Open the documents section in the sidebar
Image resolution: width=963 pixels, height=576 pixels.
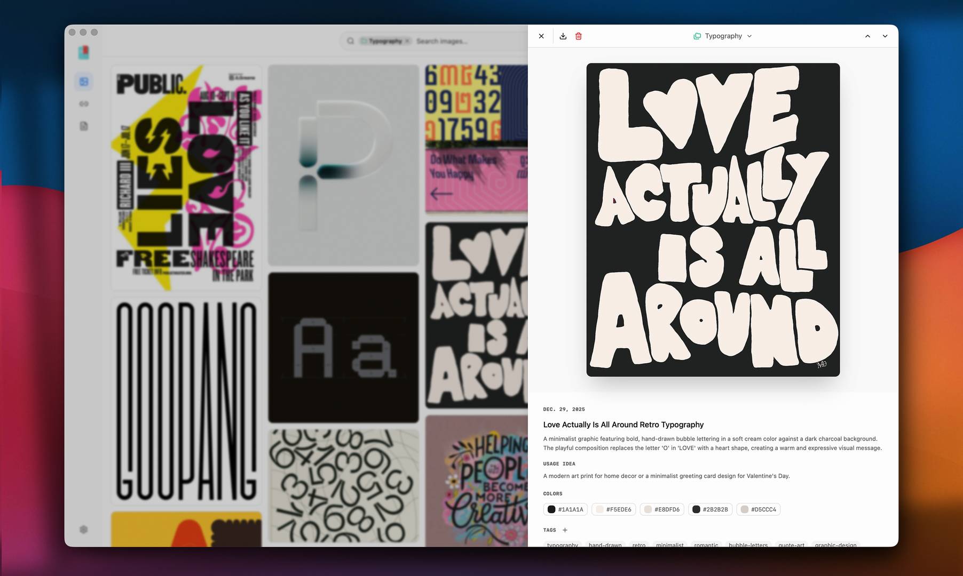[84, 126]
